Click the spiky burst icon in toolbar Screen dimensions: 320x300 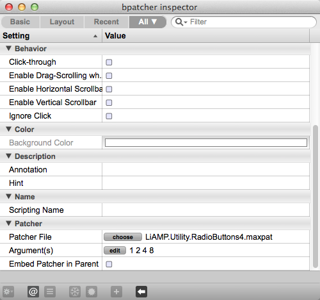92,292
